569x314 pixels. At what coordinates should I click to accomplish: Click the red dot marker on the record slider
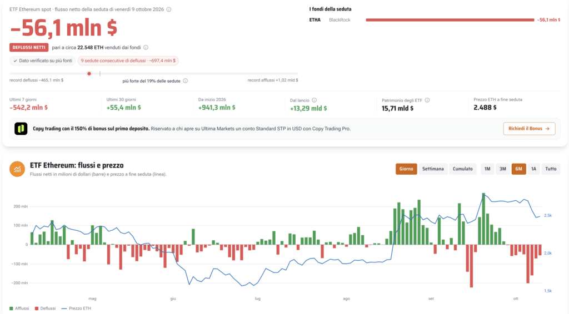coord(89,74)
